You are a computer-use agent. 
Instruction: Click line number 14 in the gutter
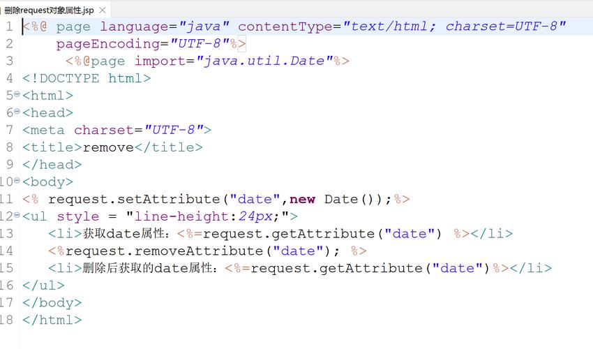[6, 251]
